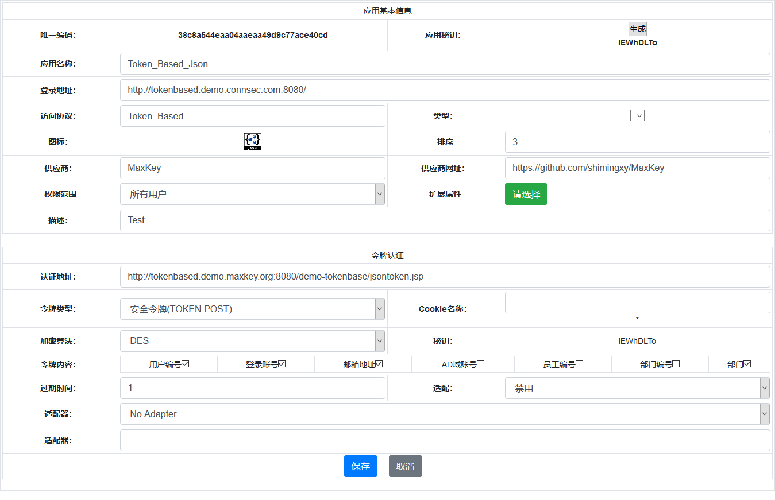Click the blue 保存 button
The image size is (775, 500).
[360, 466]
